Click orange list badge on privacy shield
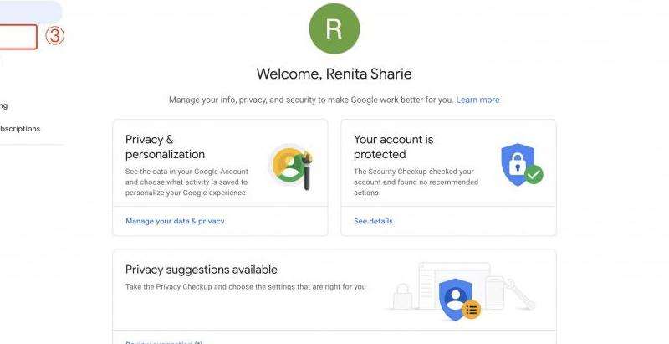The height and width of the screenshot is (344, 669). coord(472,310)
